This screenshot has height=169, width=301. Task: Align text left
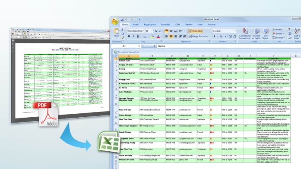pos(166,36)
